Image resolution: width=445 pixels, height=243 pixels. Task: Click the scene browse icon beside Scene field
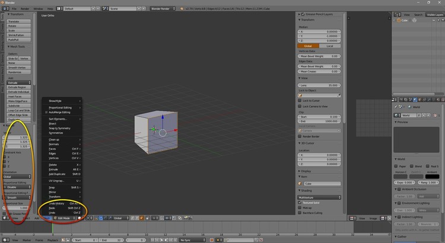104,8
